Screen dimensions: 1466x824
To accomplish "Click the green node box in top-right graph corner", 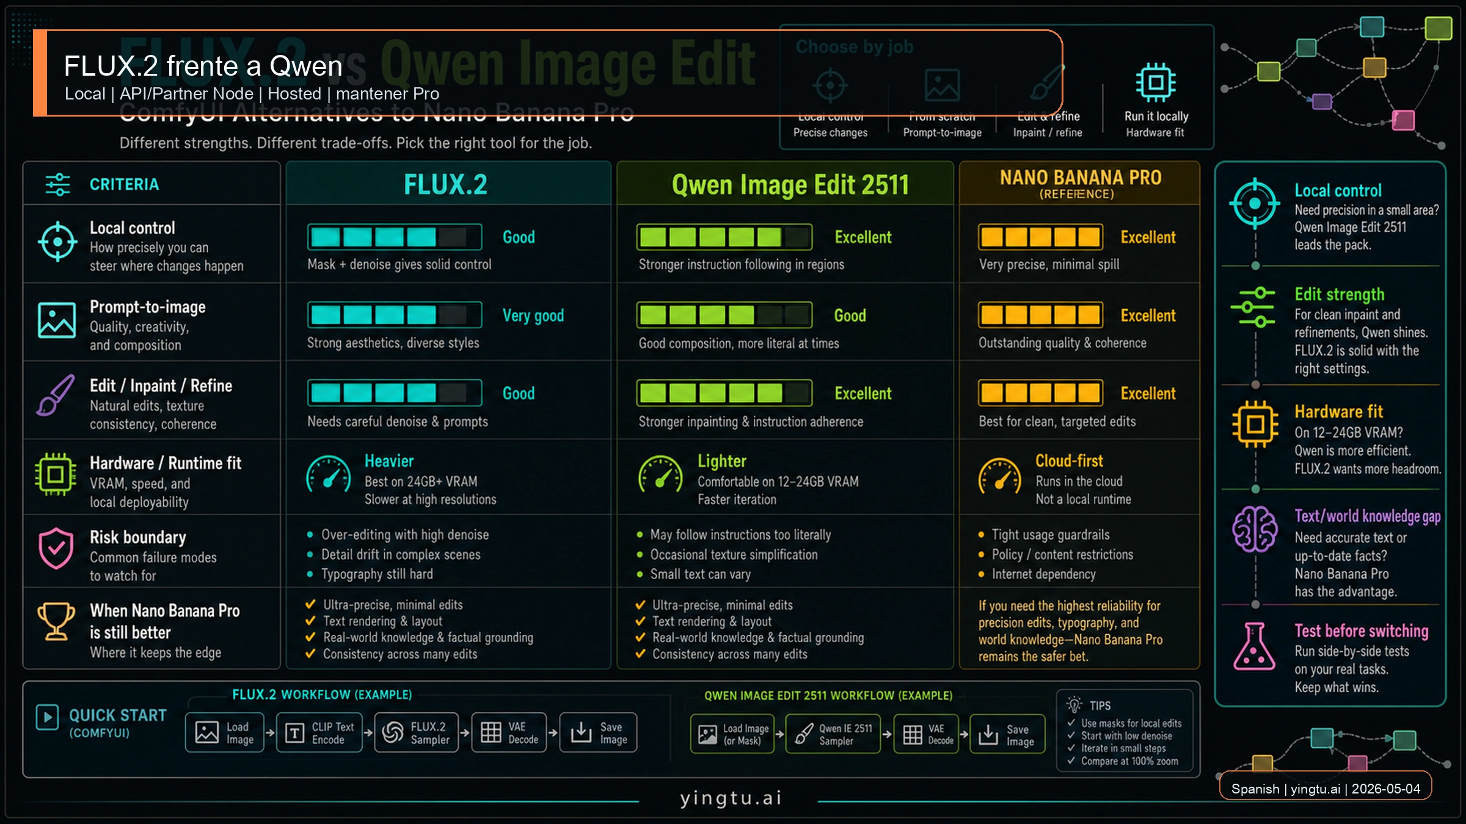I will [x=1438, y=28].
